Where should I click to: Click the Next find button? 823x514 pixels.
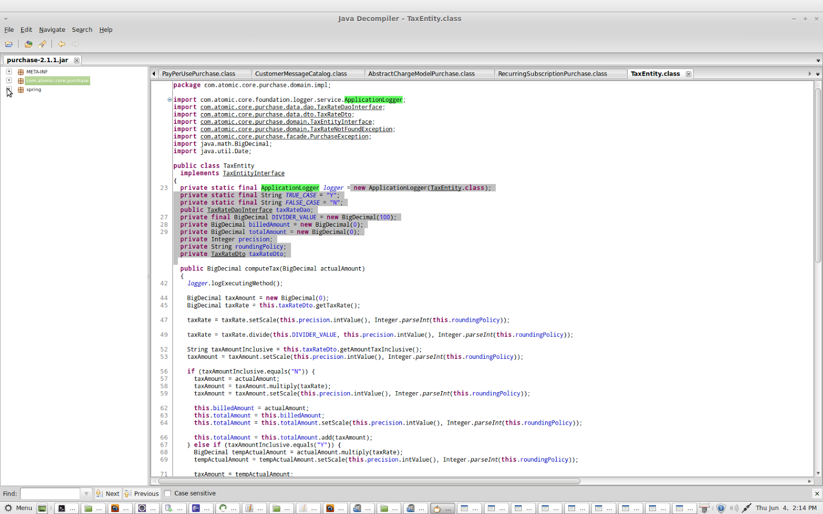pos(108,493)
